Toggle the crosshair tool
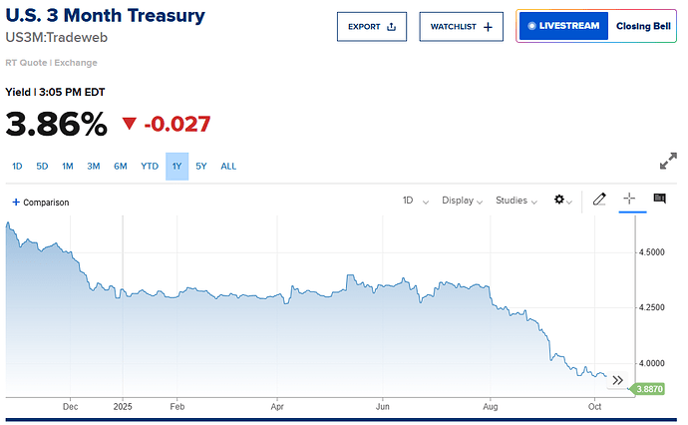Viewport: 688px width, 425px height. click(629, 200)
